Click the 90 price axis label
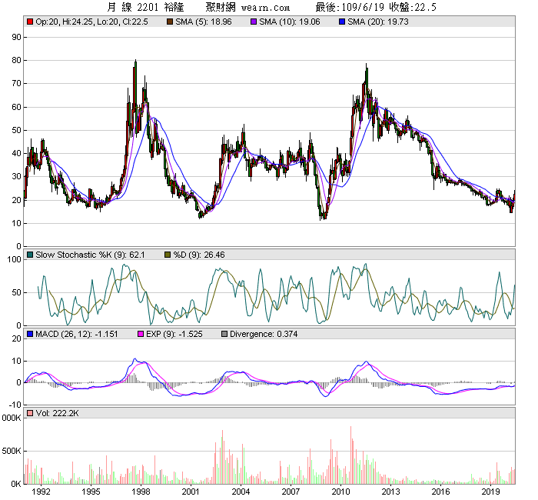The height and width of the screenshot is (500, 538). click(16, 37)
